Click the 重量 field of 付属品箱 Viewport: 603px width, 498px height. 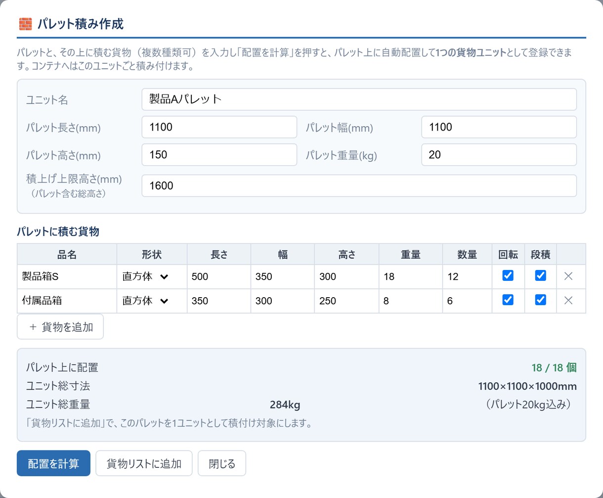[411, 300]
